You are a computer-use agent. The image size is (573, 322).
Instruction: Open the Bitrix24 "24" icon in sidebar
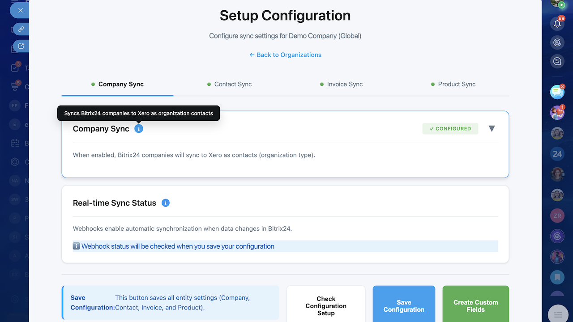click(557, 154)
